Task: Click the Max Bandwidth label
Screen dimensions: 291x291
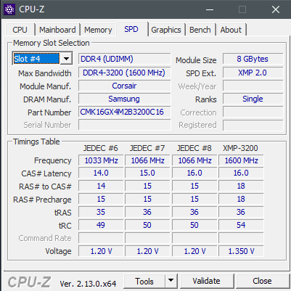Action: pos(45,73)
